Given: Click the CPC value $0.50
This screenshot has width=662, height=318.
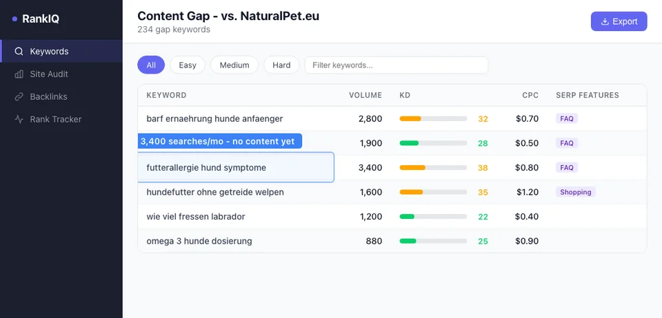Looking at the screenshot, I should [528, 143].
